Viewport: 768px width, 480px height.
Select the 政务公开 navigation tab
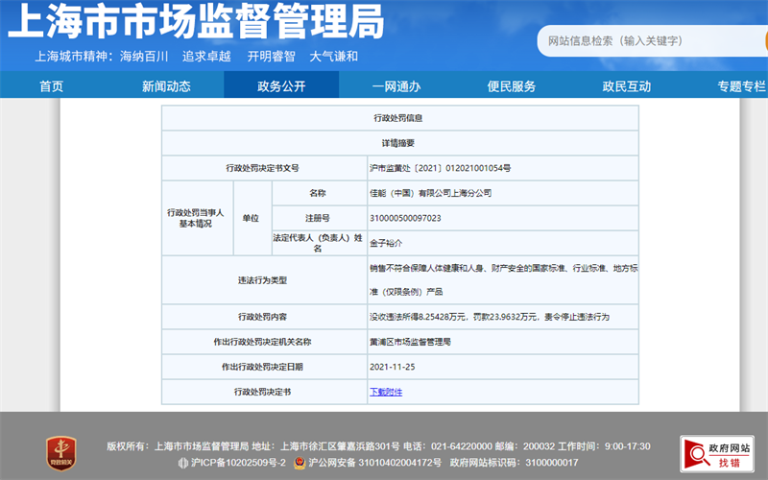(x=281, y=85)
